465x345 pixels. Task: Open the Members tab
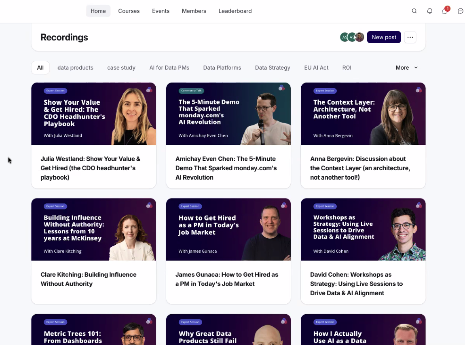click(x=194, y=11)
